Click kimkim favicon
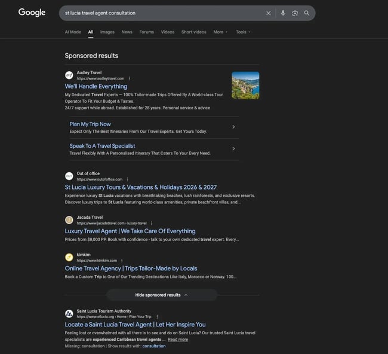Viewport: 388px width, 354px height. (x=69, y=257)
